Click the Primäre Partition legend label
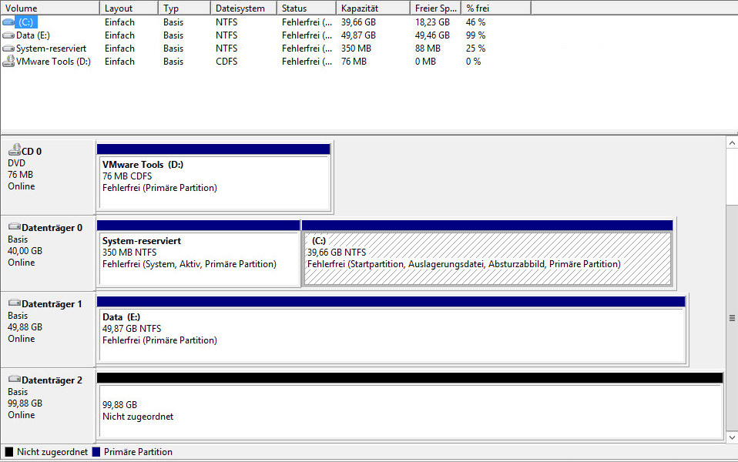The height and width of the screenshot is (462, 738). pyautogui.click(x=138, y=452)
